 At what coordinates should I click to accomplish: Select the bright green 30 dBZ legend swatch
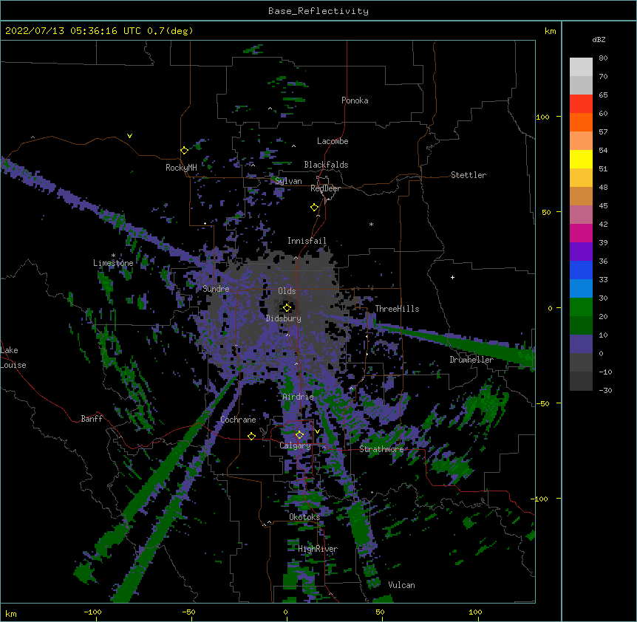pyautogui.click(x=581, y=307)
